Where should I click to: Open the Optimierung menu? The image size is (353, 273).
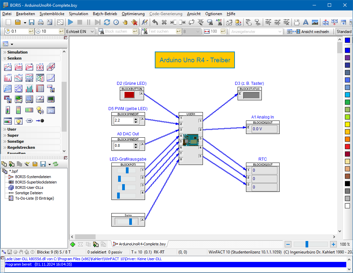point(133,14)
